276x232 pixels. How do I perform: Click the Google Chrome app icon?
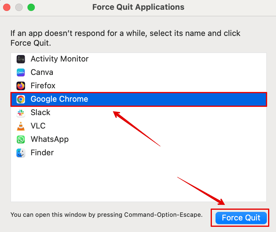[21, 99]
